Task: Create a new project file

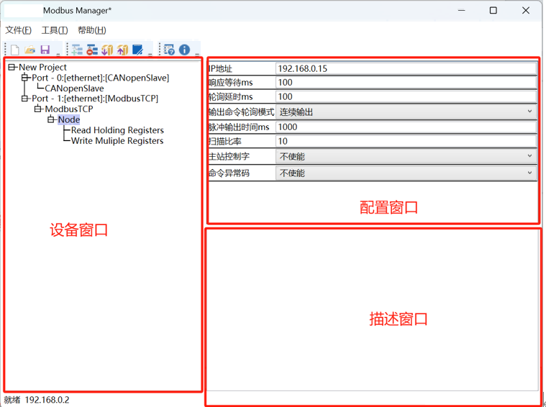Action: pos(15,50)
